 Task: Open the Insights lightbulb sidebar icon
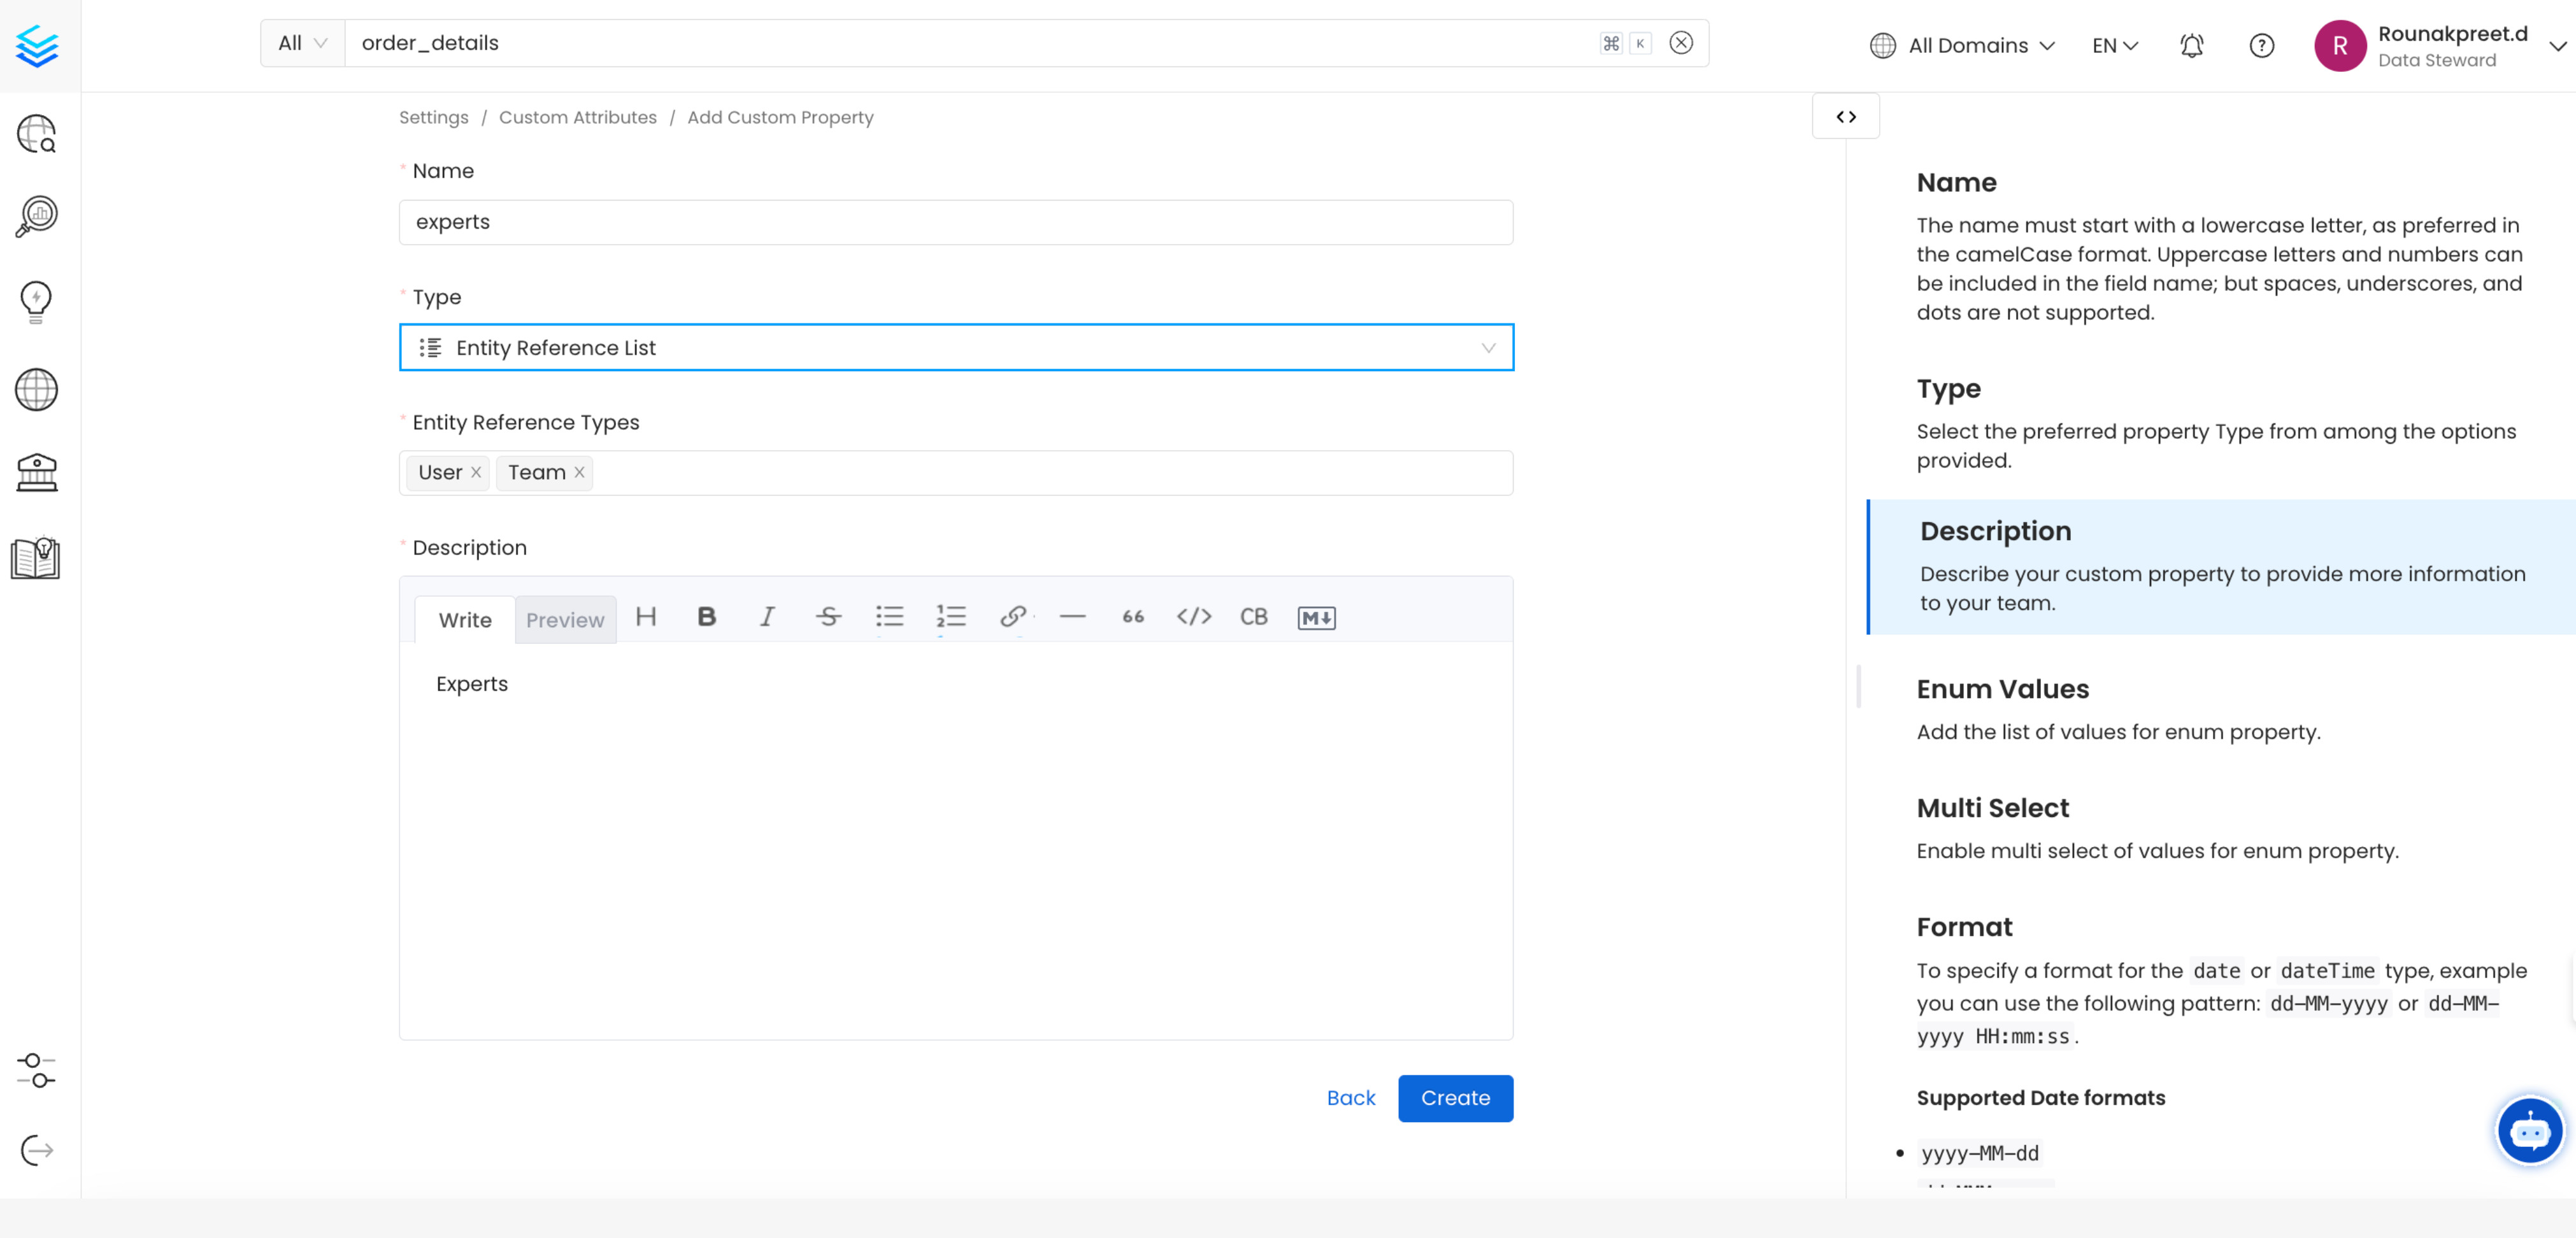(x=36, y=301)
